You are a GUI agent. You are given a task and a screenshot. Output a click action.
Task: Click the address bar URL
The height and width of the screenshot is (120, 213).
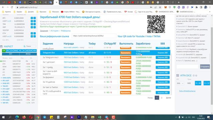29,7
